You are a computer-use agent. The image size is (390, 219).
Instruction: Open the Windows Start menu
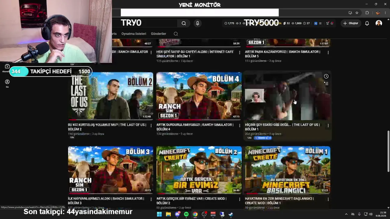click(159, 214)
